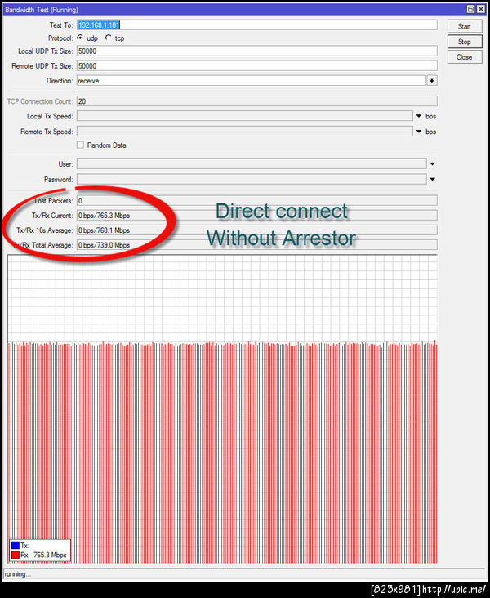Select the udp protocol radio button
Image resolution: width=490 pixels, height=598 pixels.
tap(80, 38)
